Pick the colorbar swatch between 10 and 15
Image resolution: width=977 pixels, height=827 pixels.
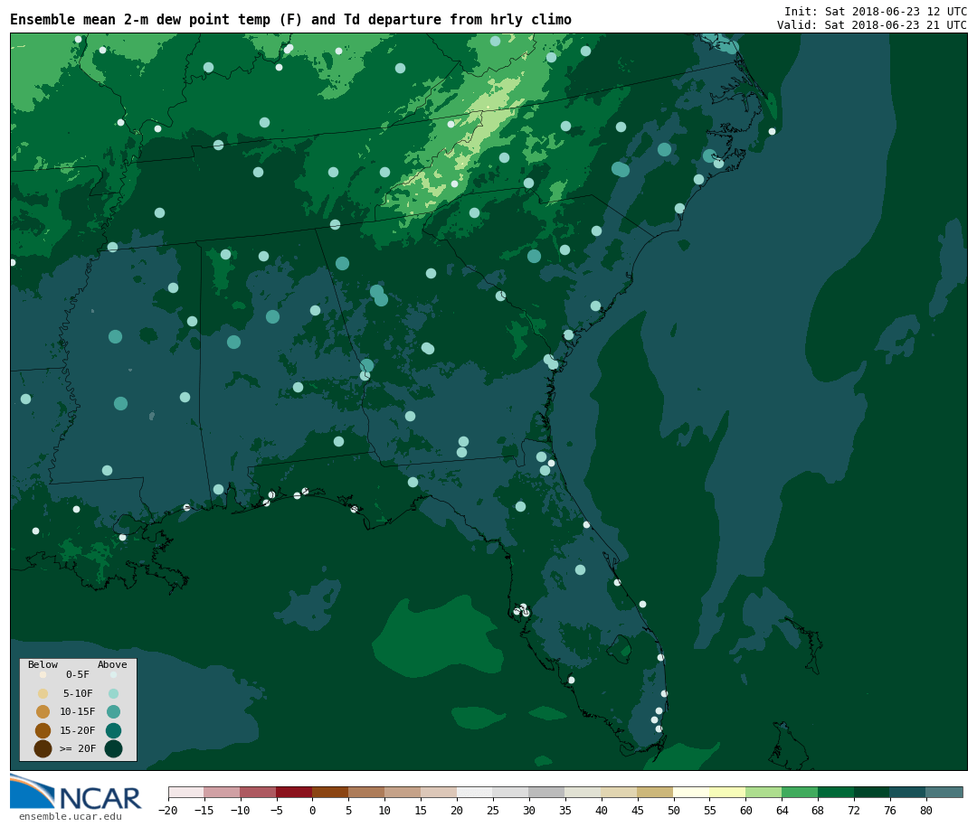403,792
